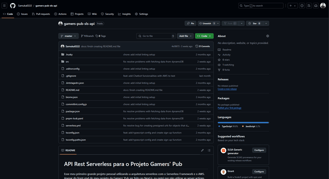This screenshot has height=179, width=329.
Task: Open the create new plus dropdown
Action: pyautogui.click(x=293, y=6)
